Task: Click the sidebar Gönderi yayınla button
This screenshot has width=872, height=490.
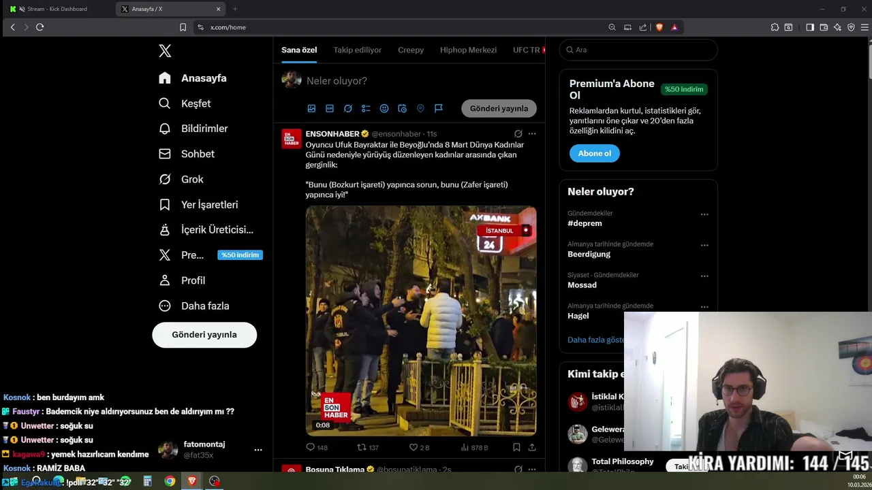Action: (x=204, y=335)
